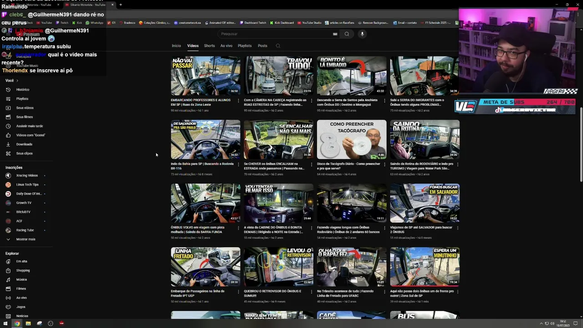This screenshot has height=328, width=583.
Task: Open Ao vivo under Explorar
Action: point(21,298)
